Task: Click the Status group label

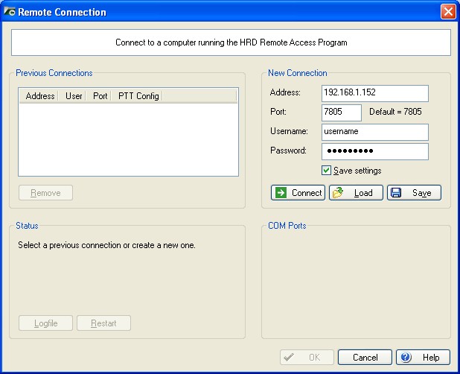Action: 27,226
